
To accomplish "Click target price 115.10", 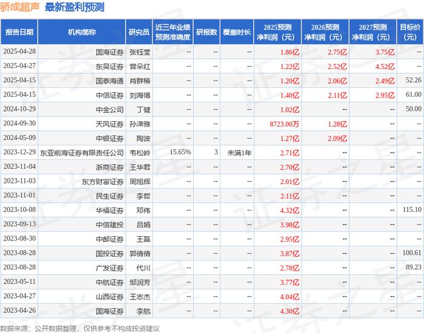I will pyautogui.click(x=412, y=209).
